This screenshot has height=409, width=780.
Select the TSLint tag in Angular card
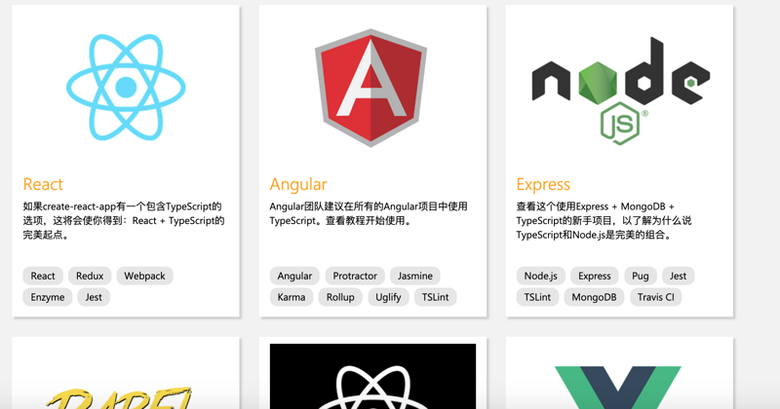435,297
